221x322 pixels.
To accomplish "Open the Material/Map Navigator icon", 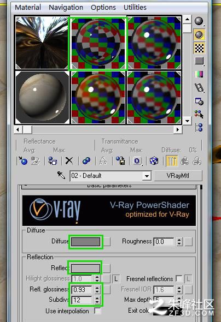I will (199, 127).
